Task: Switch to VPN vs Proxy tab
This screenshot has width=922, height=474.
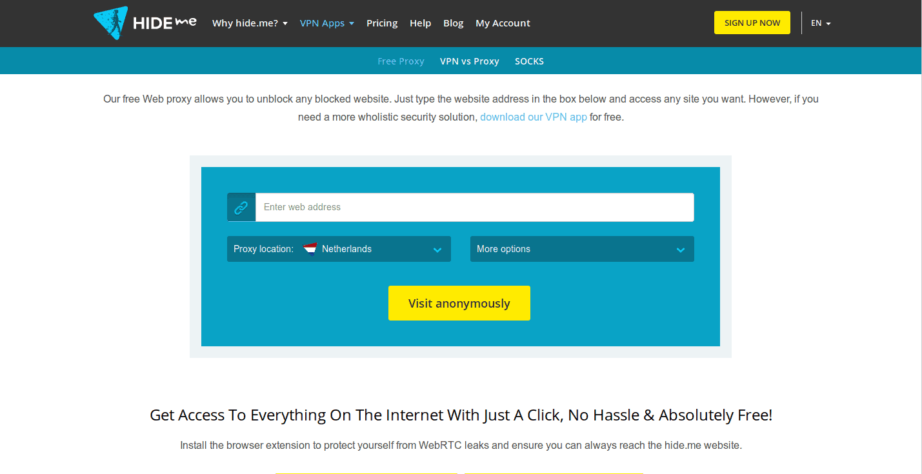Action: click(x=470, y=61)
